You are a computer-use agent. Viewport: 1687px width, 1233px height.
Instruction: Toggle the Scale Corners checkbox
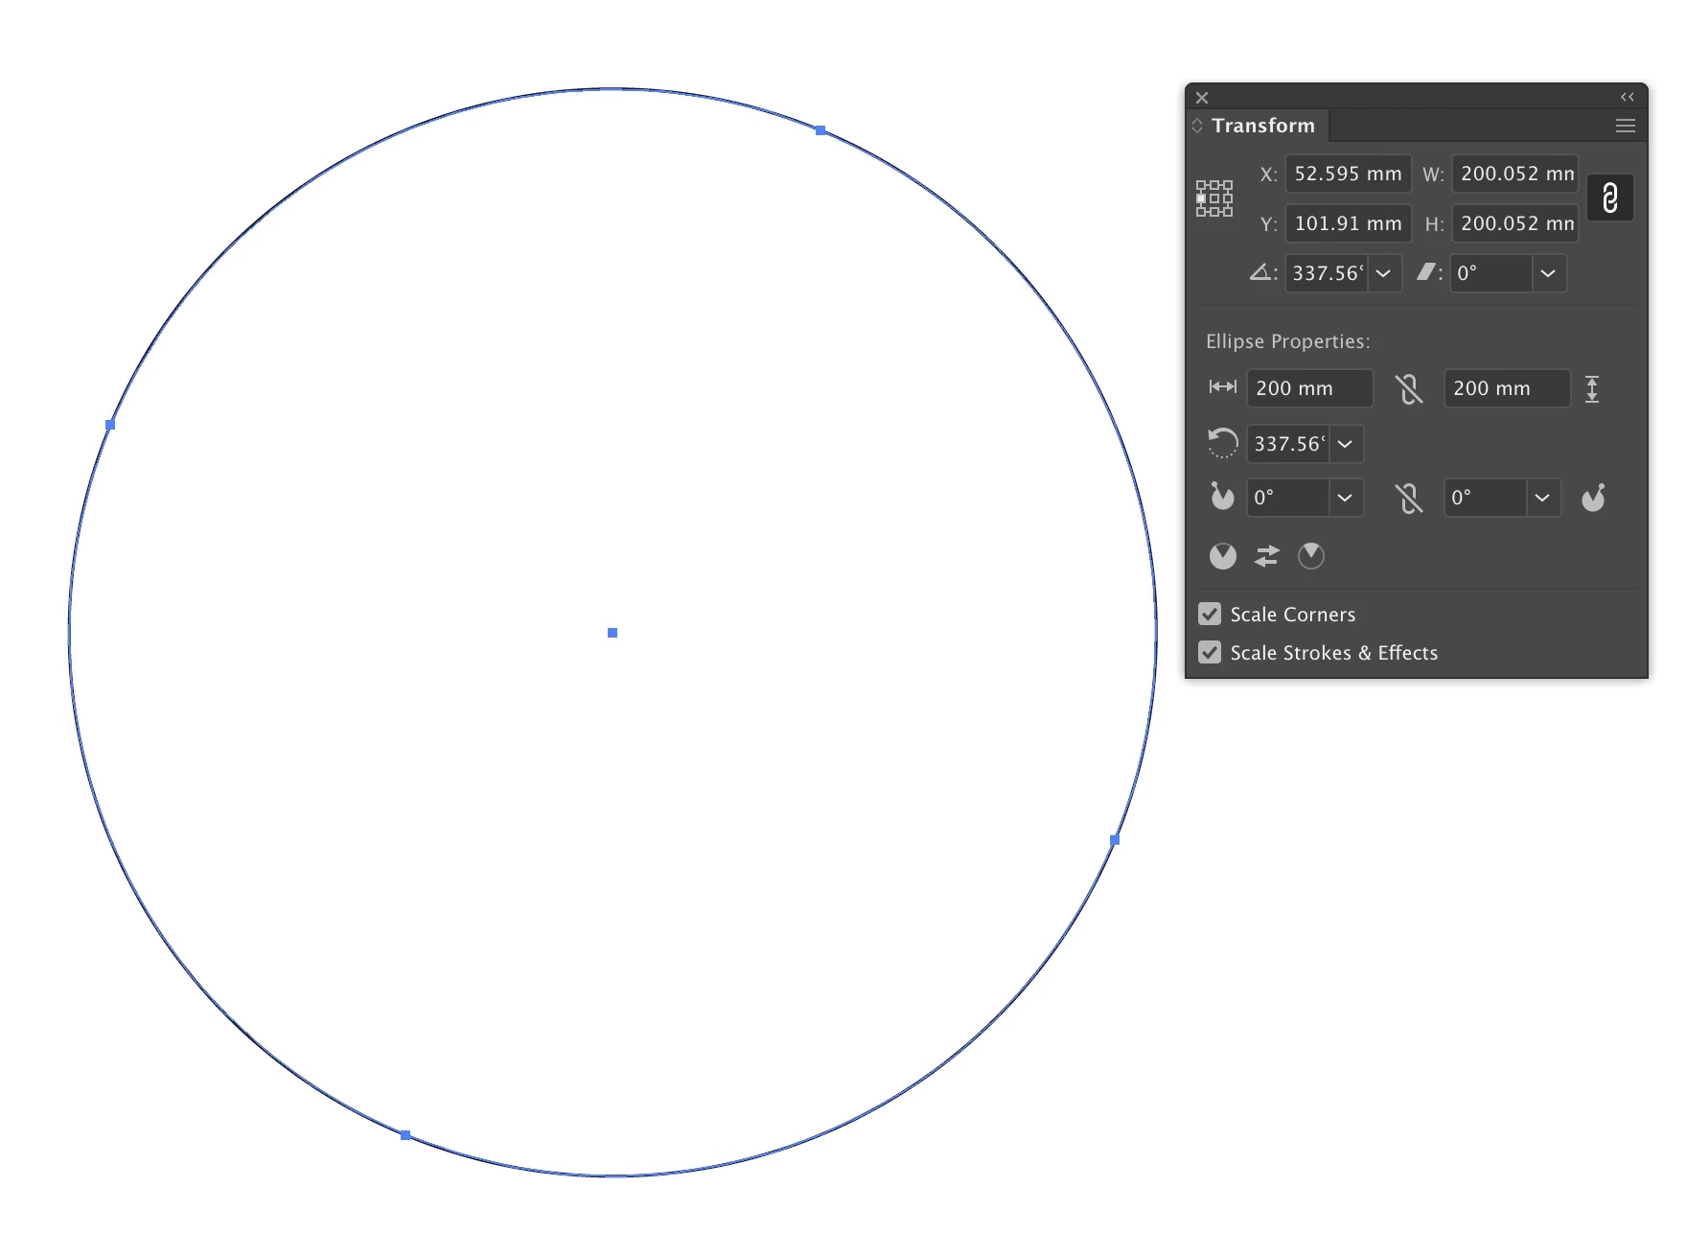(x=1210, y=614)
